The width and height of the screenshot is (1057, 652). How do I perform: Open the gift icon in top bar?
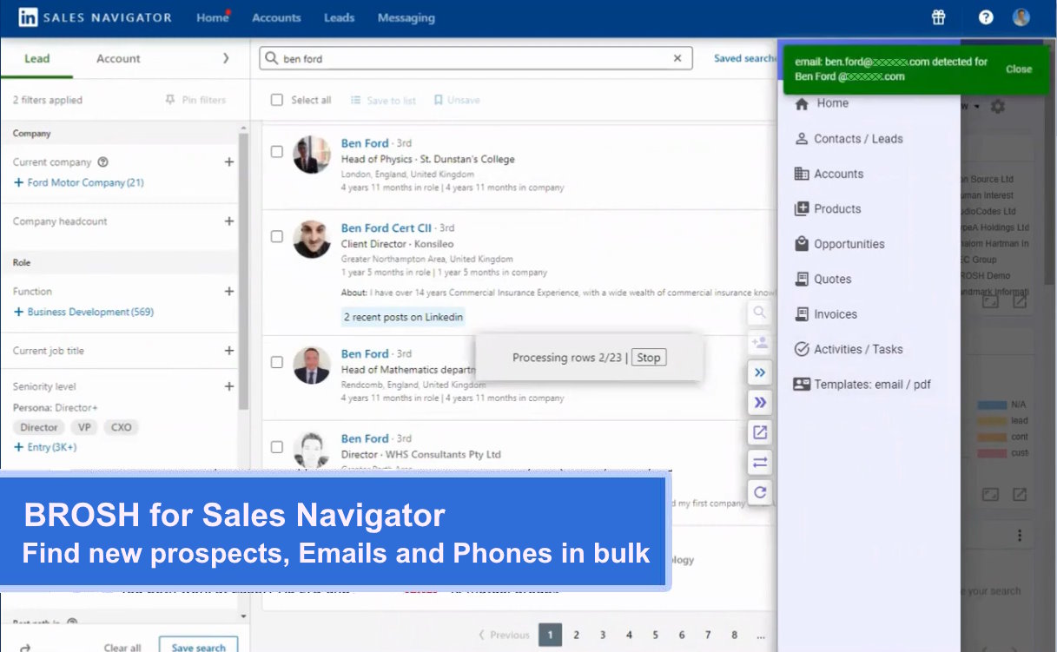[x=938, y=17]
